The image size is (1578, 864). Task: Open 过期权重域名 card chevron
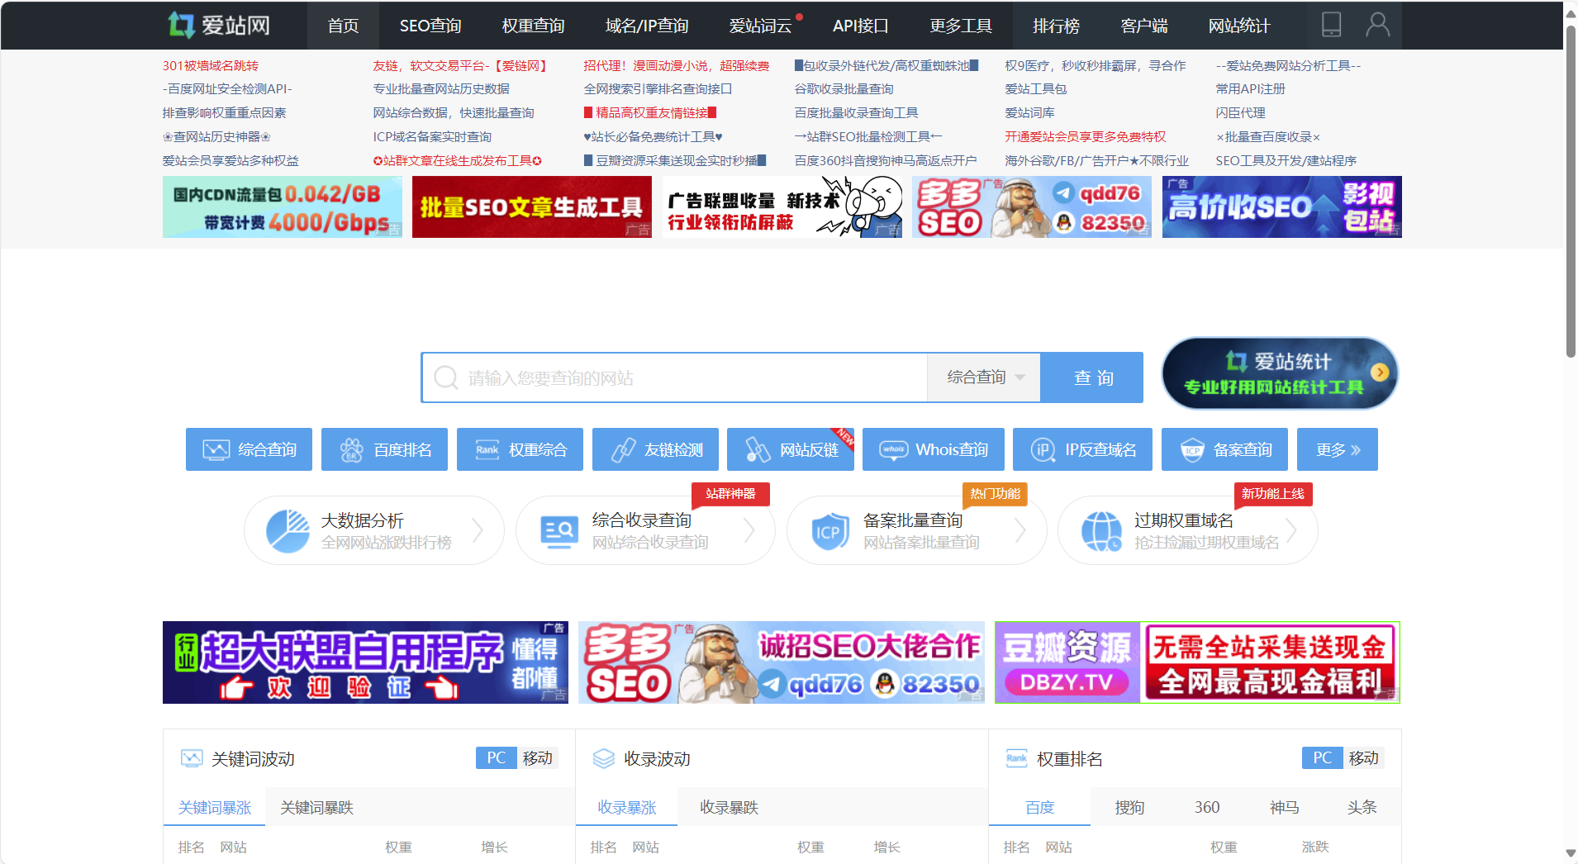[1291, 530]
